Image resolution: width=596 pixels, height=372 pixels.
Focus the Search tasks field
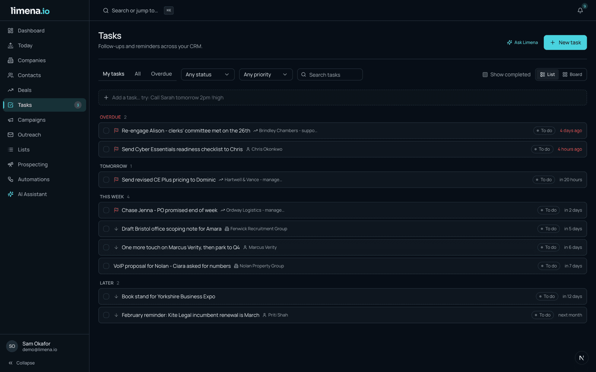point(330,74)
